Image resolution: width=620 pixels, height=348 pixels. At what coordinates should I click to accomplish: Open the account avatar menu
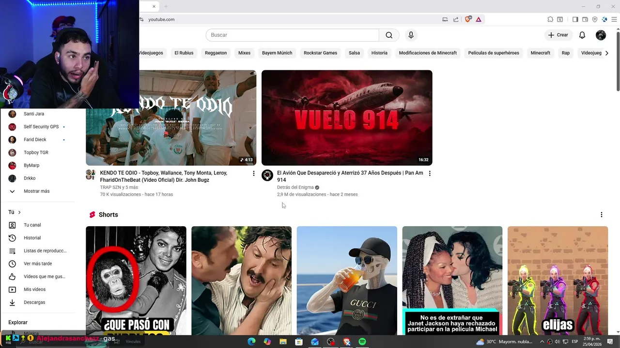601,35
